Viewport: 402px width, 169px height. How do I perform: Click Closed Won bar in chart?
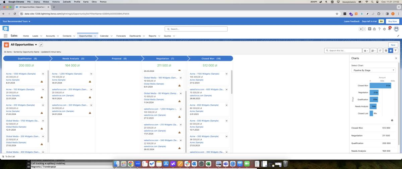point(381,86)
